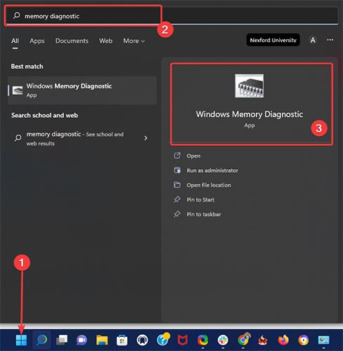Open the blue question-mark help app

pos(162,340)
